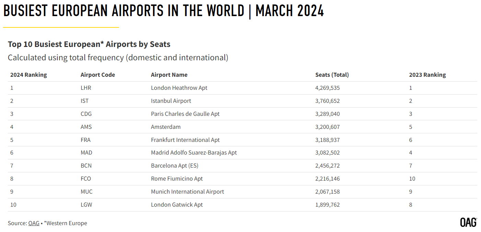Image resolution: width=481 pixels, height=232 pixels.
Task: Select 'London Heathrow Apt' name
Action: [x=179, y=88]
